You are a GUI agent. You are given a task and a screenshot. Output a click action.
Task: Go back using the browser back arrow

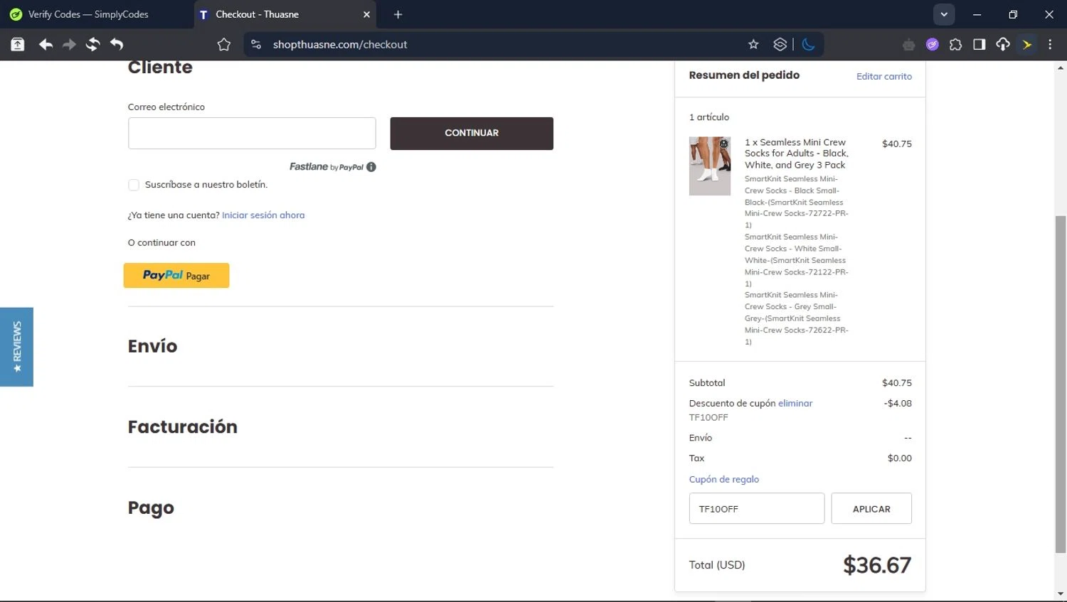[46, 44]
